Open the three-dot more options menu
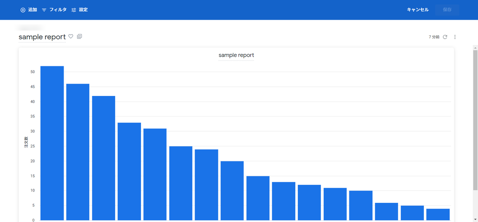Viewport: 478px width, 222px height. tap(455, 37)
